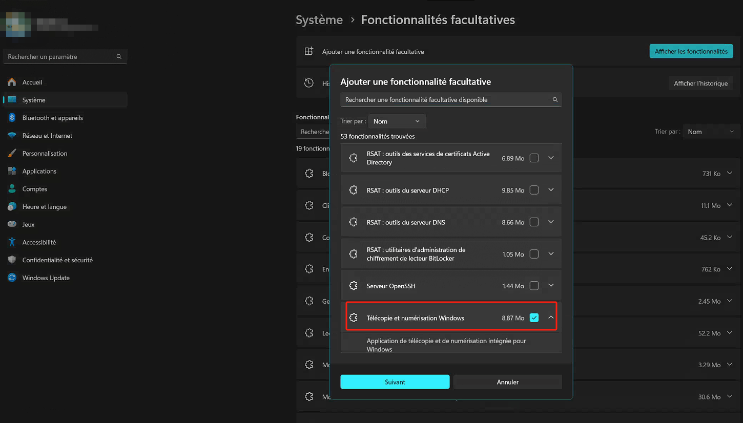Click the Réseau et Internet Wi-Fi icon
The height and width of the screenshot is (423, 743).
[x=12, y=136]
